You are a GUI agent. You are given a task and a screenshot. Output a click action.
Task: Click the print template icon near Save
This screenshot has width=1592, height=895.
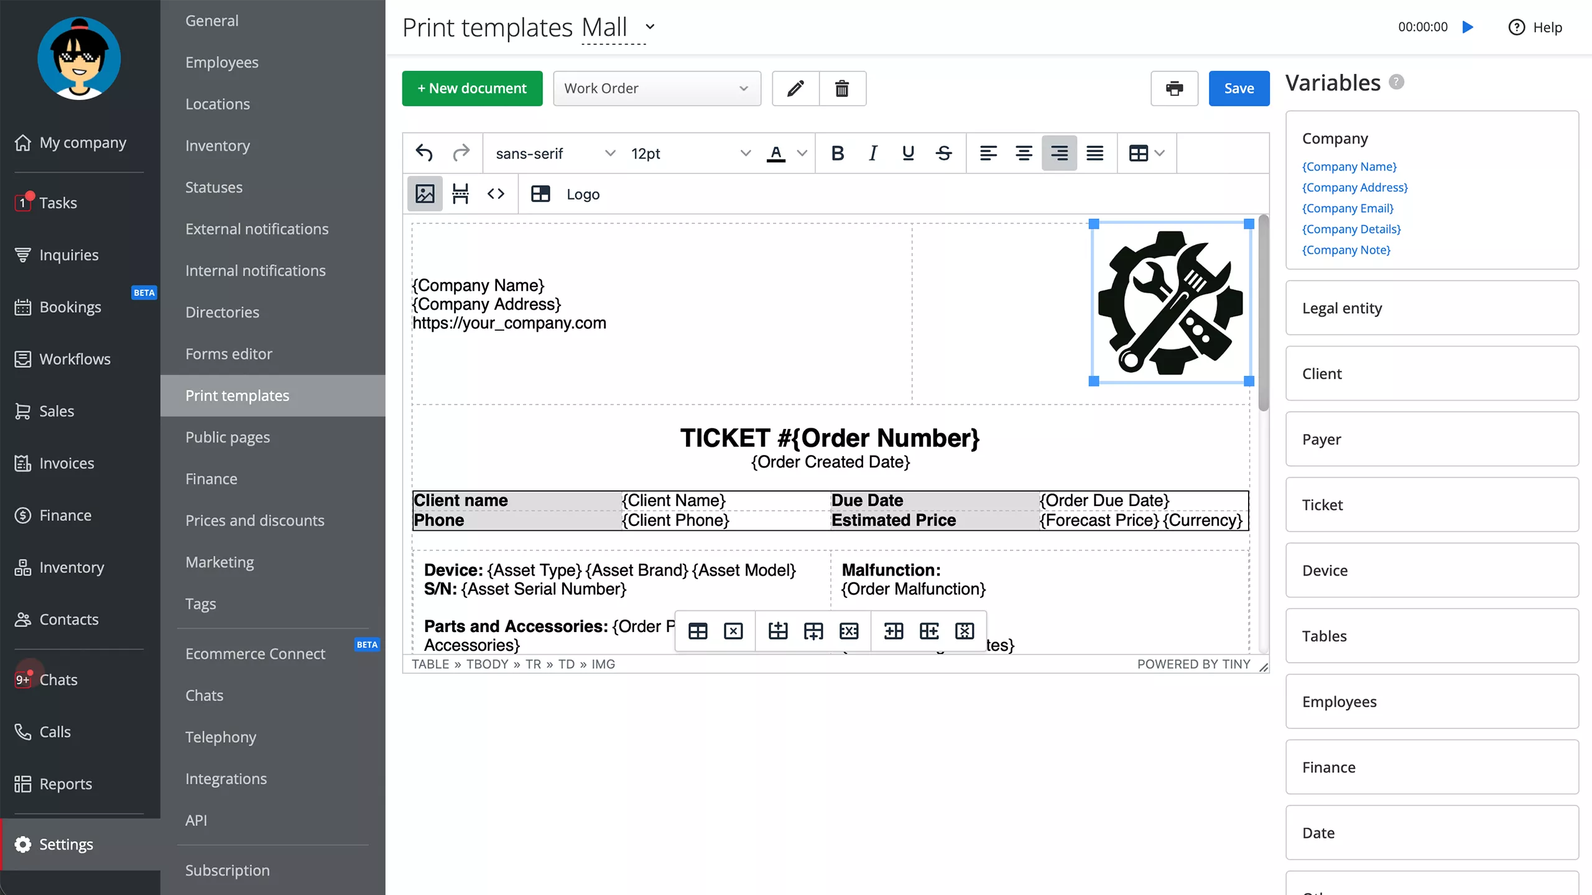1174,88
